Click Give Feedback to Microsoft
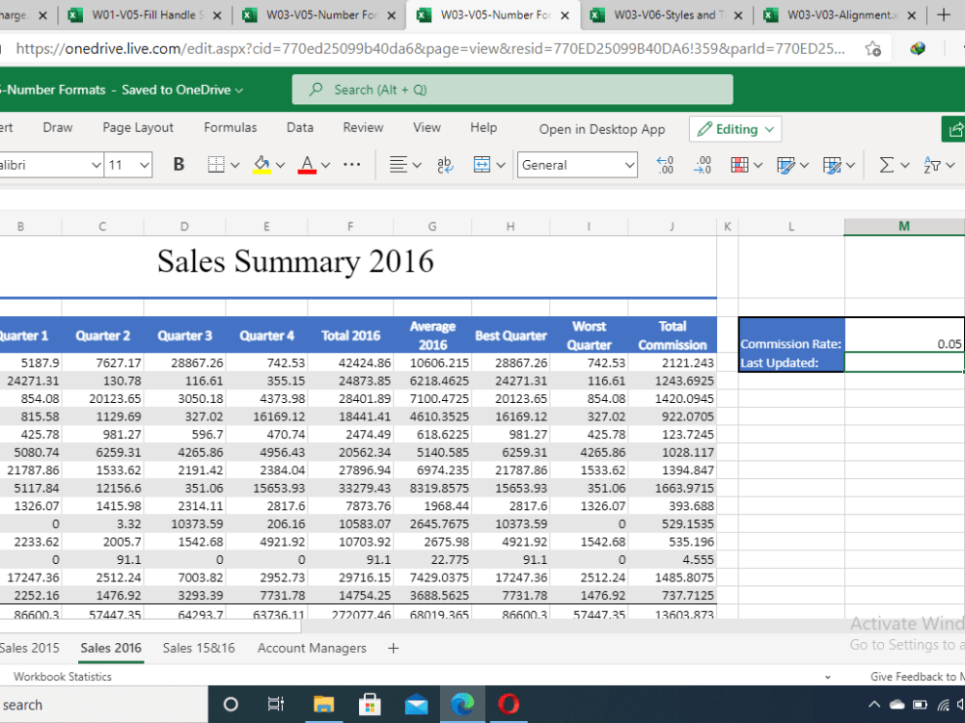Screen dimensions: 965x723 (917, 677)
